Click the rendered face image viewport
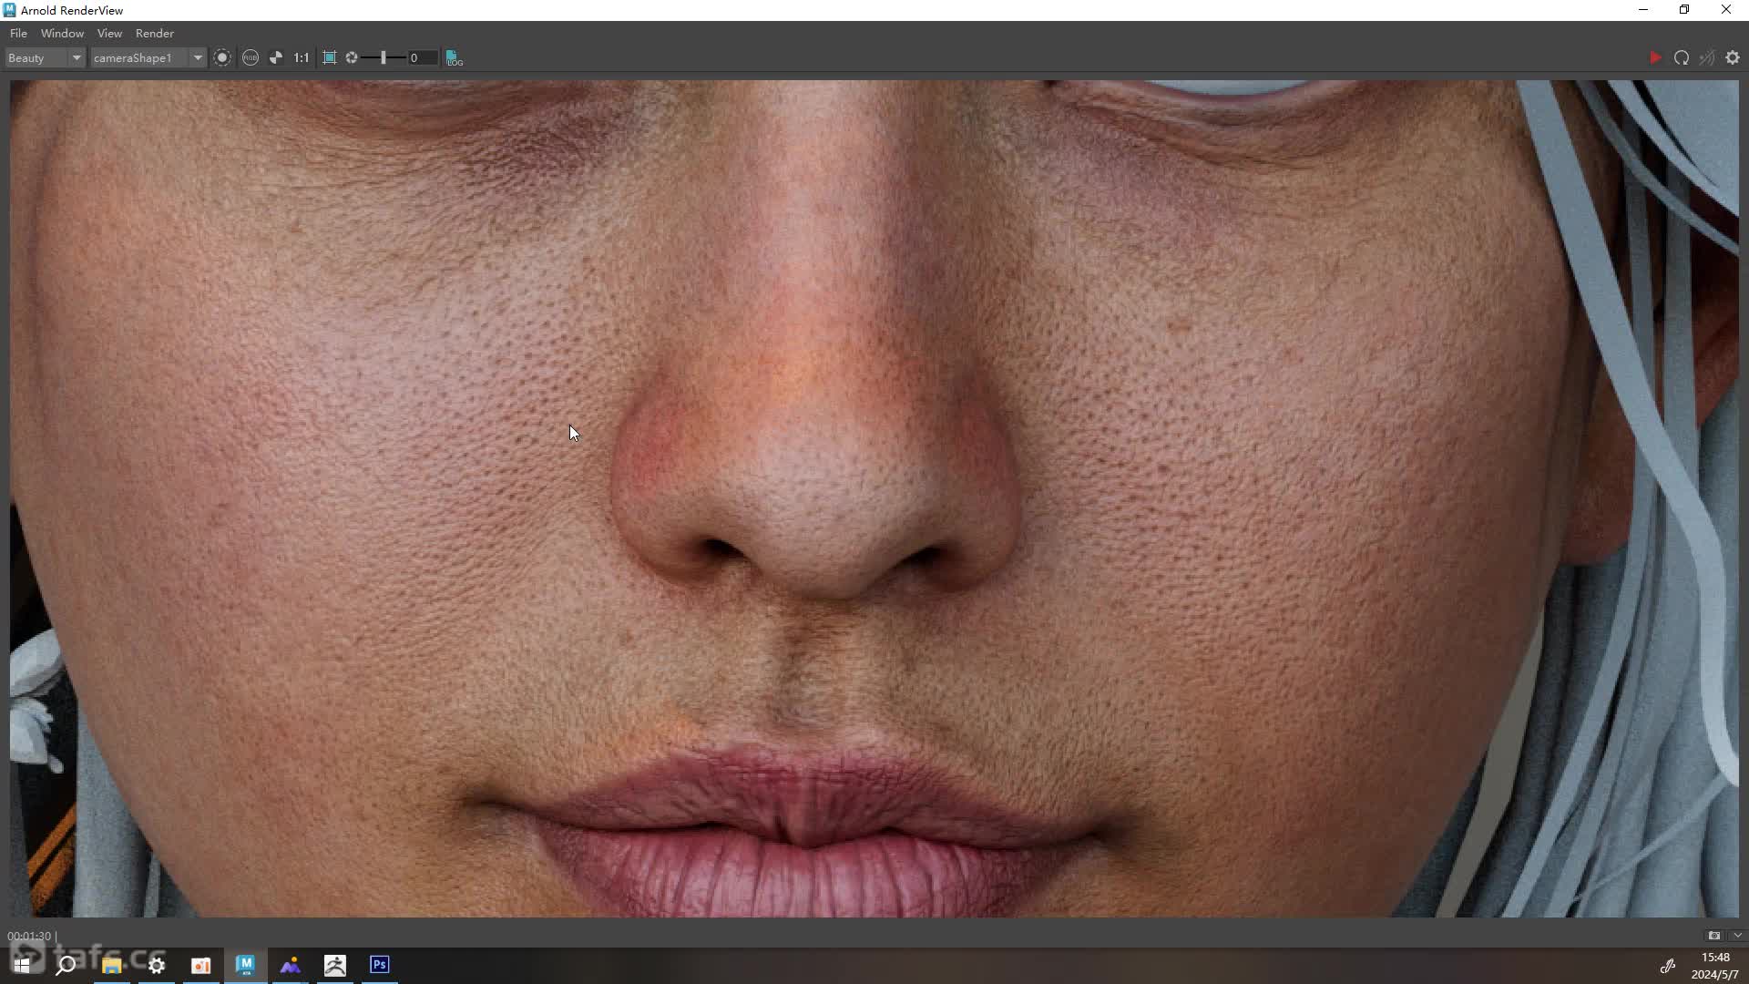Viewport: 1749px width, 984px height. tap(874, 498)
